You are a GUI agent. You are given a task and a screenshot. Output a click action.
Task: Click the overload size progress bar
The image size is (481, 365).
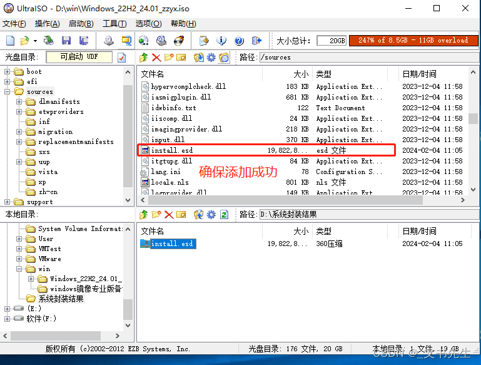[413, 41]
